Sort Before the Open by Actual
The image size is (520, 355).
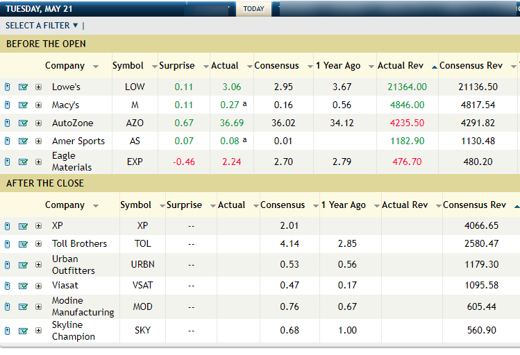tap(231, 66)
